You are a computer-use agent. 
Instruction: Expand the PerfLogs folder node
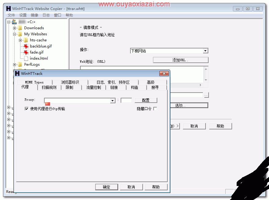click(x=15, y=65)
